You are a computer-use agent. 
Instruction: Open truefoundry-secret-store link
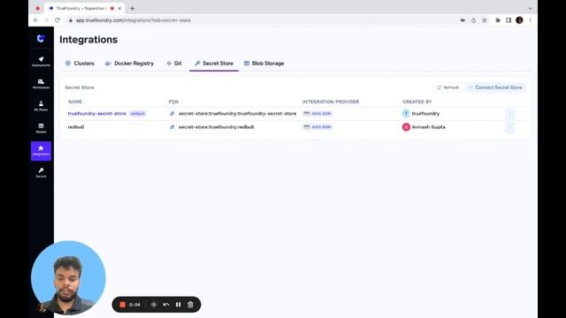pos(97,114)
